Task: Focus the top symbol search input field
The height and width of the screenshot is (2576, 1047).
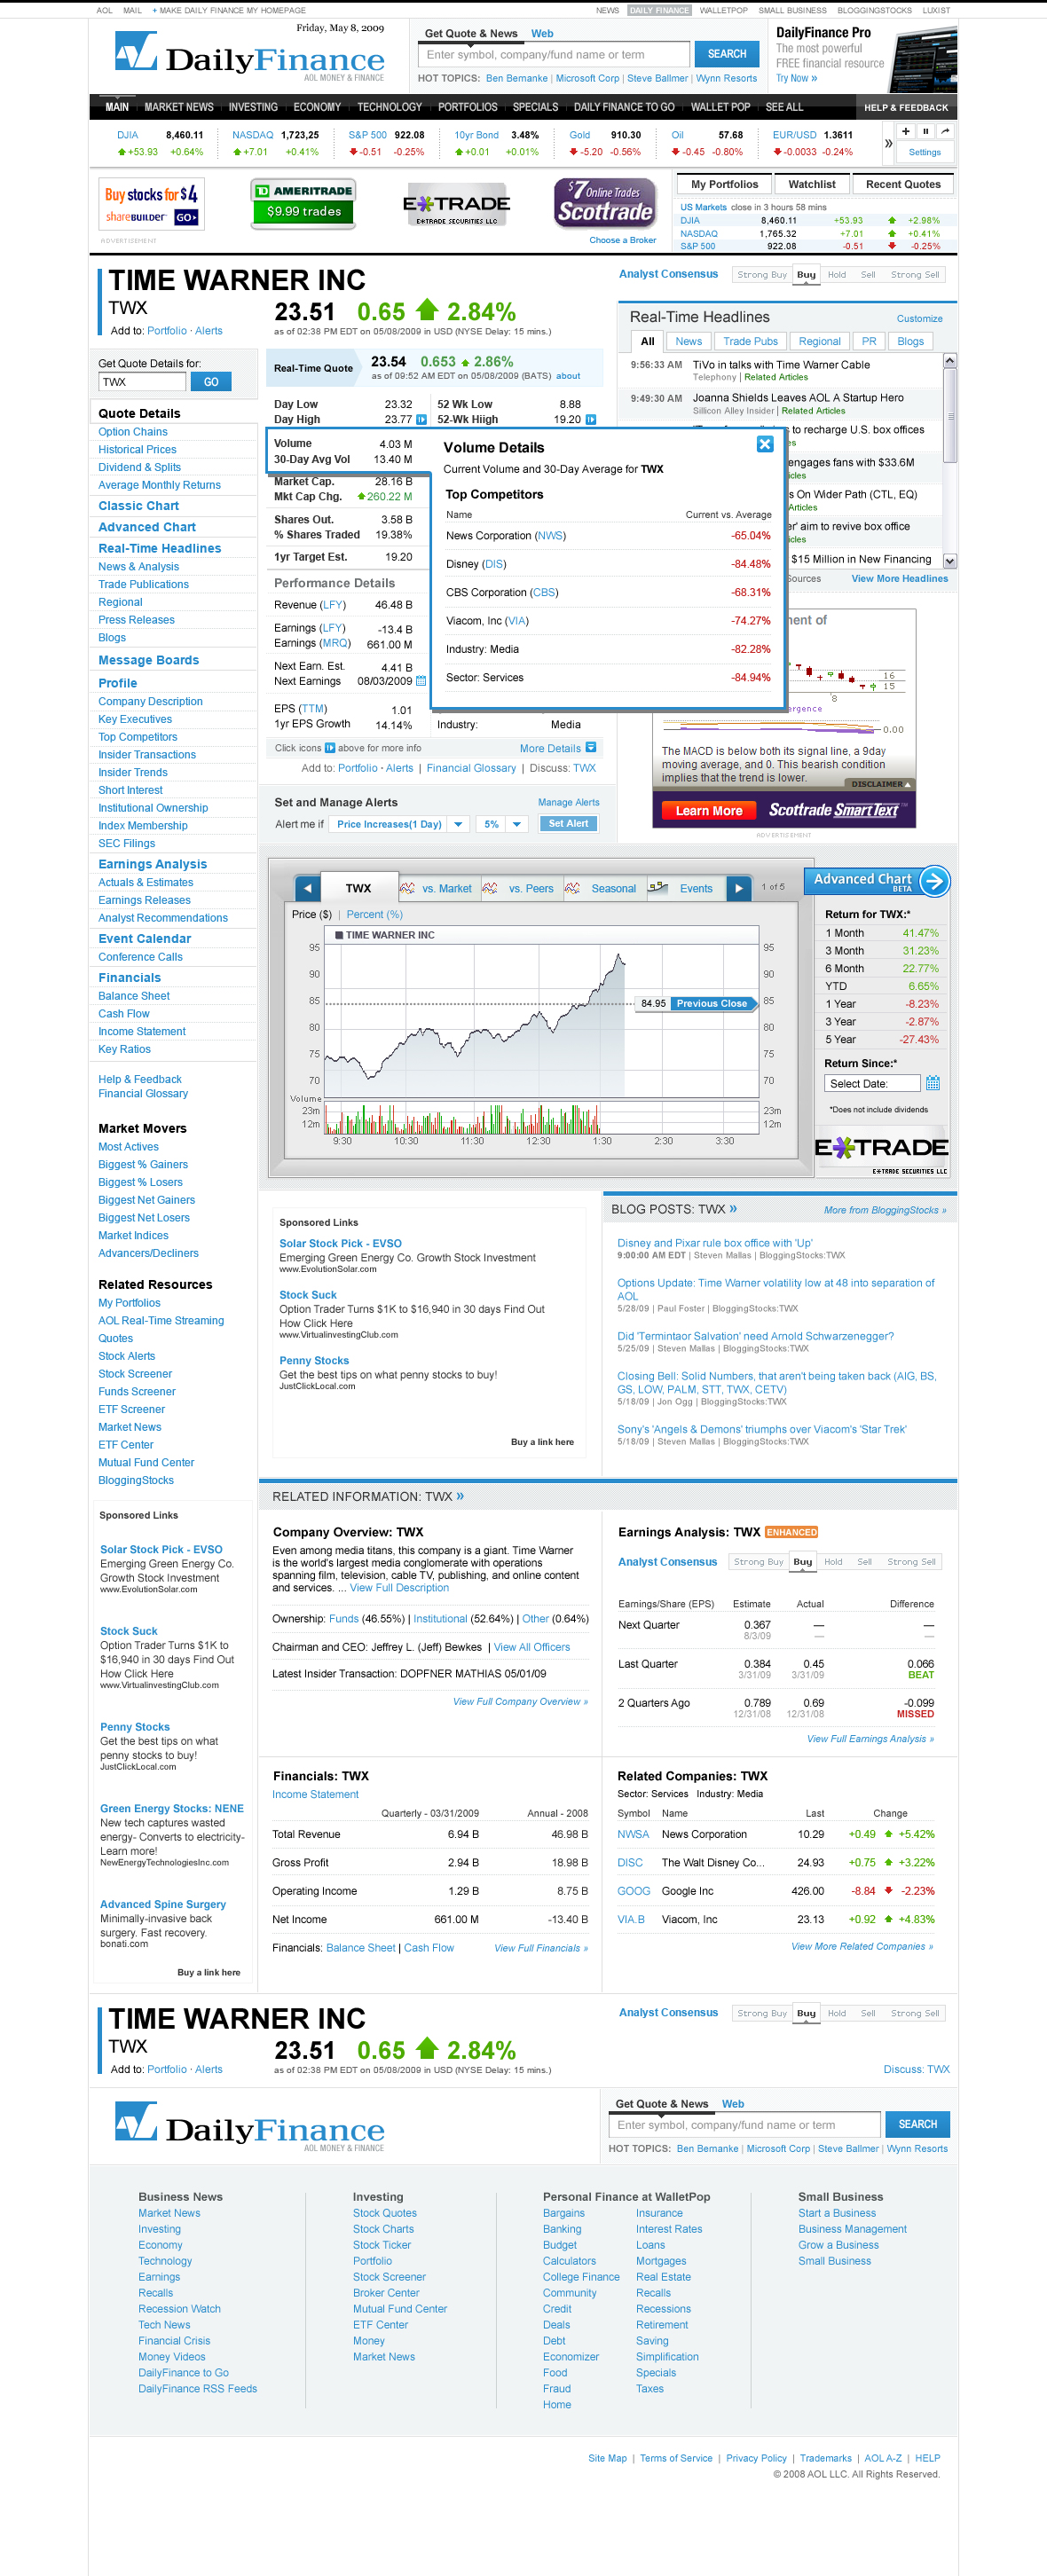Action: point(554,54)
